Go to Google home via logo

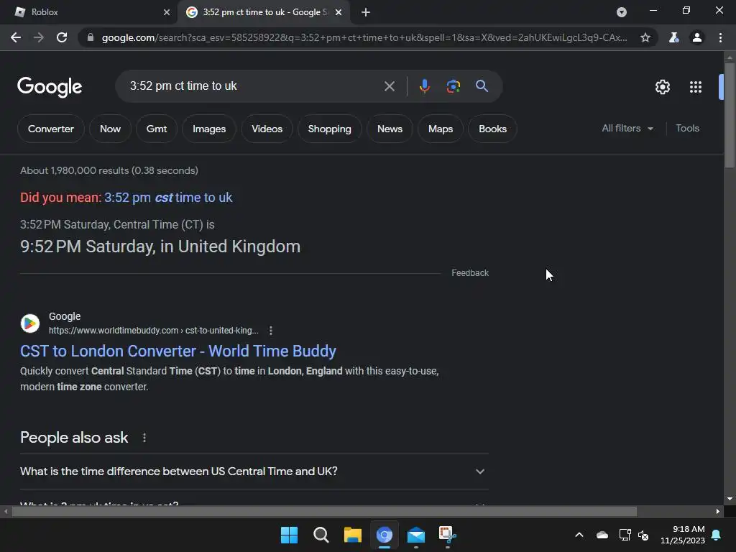(50, 87)
